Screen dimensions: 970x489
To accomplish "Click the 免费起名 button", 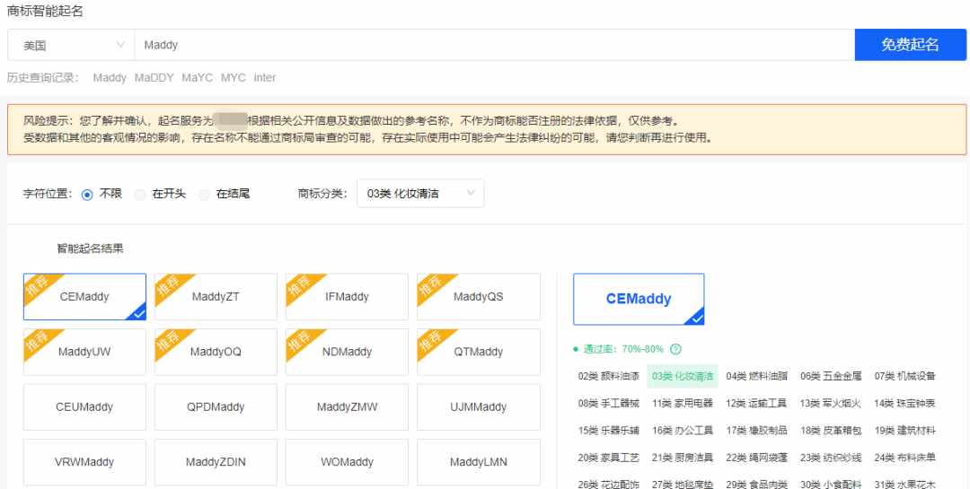I will [910, 45].
